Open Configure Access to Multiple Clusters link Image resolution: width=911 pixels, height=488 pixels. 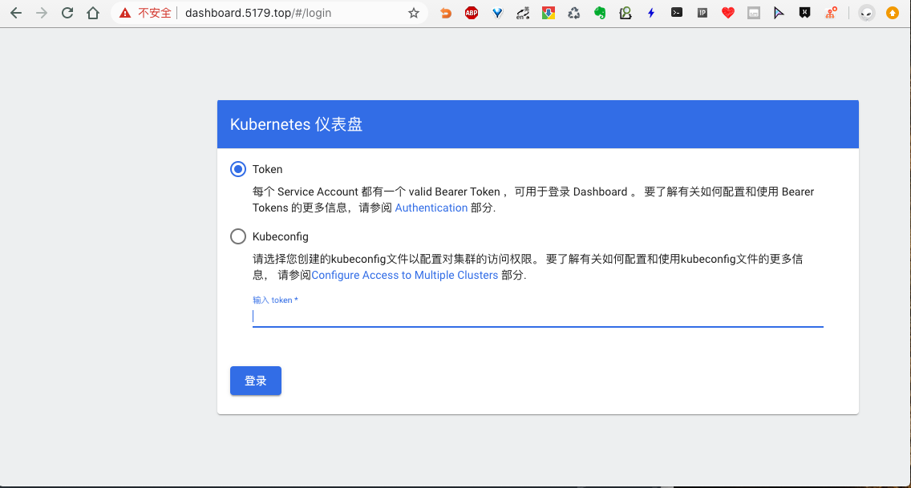point(404,275)
